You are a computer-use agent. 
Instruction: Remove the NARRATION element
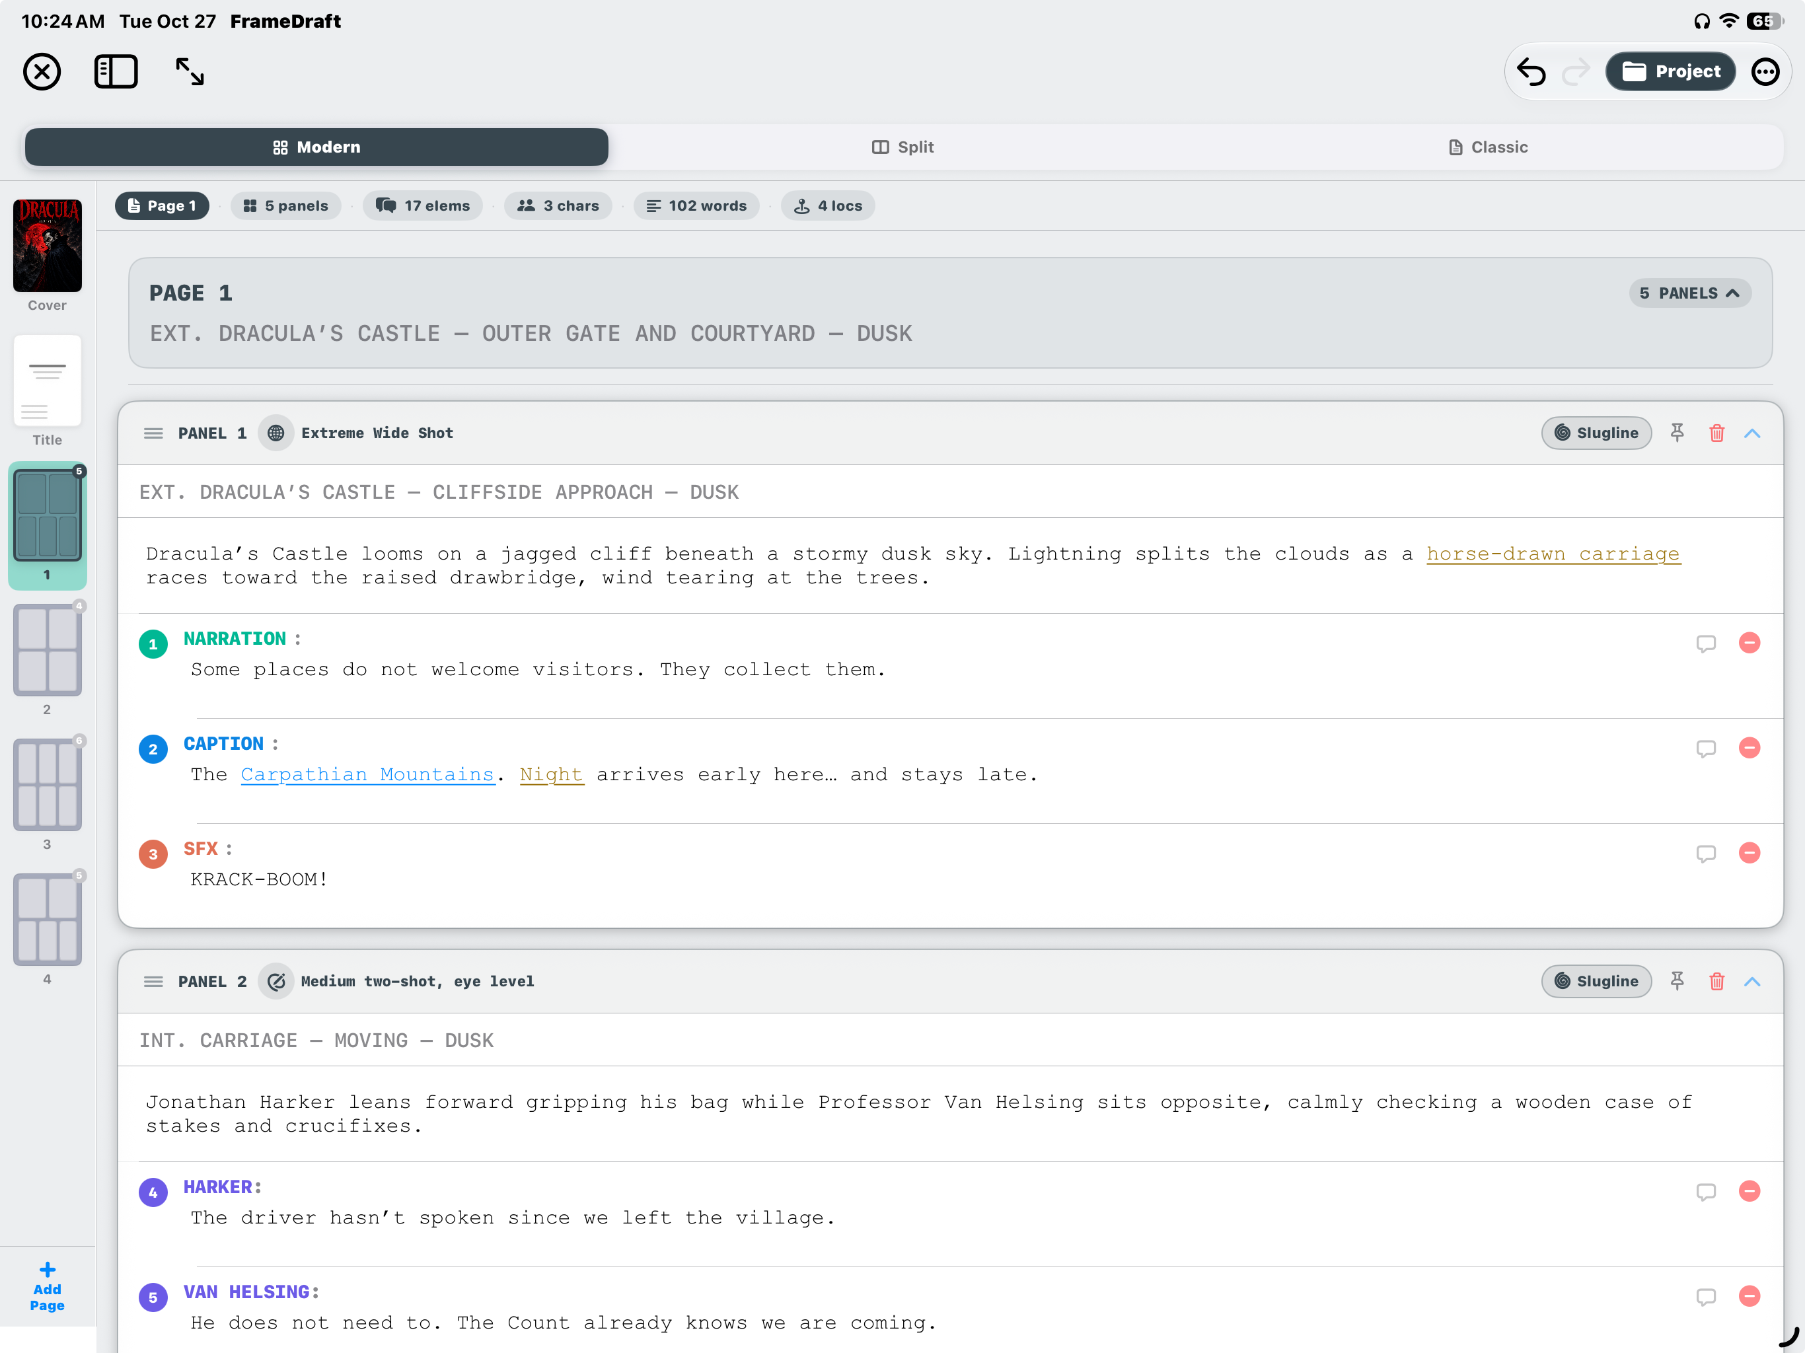pos(1750,643)
